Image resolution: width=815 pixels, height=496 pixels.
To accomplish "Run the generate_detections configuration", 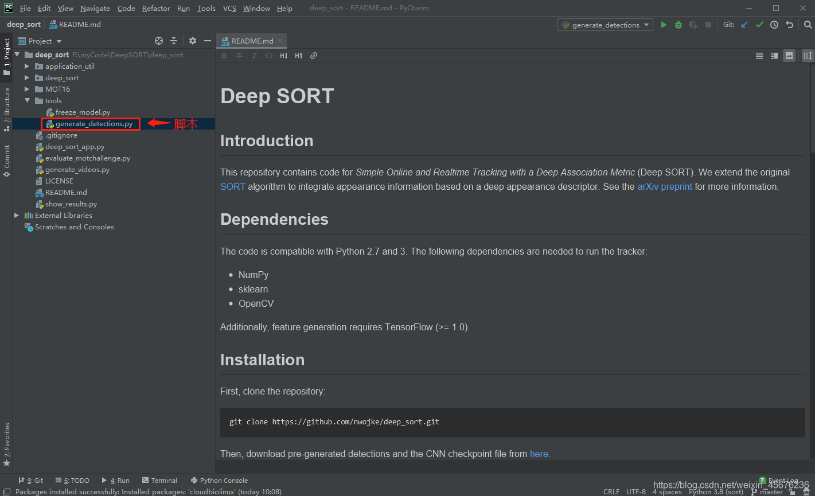I will [x=664, y=25].
